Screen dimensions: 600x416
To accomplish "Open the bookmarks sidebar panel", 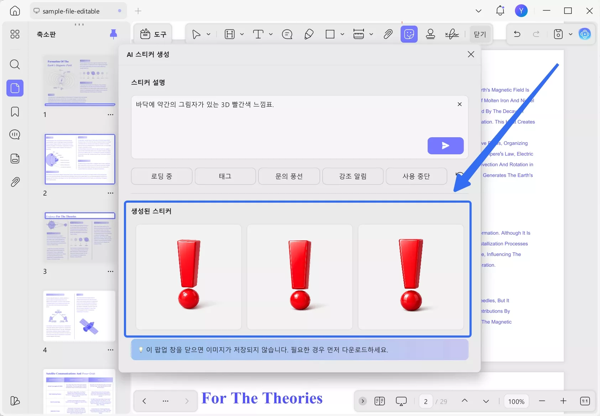I will 15,112.
